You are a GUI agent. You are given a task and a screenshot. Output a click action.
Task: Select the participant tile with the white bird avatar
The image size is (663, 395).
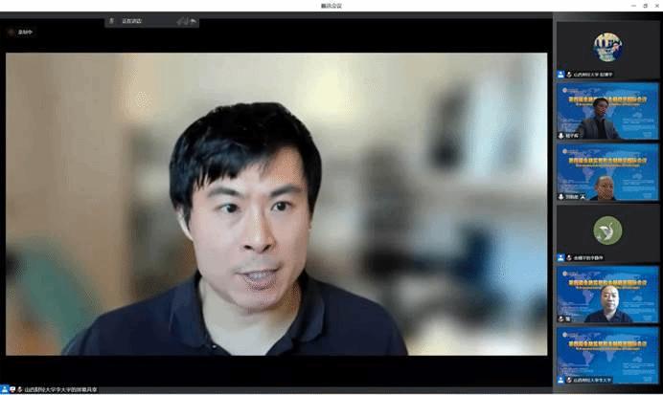click(x=606, y=230)
